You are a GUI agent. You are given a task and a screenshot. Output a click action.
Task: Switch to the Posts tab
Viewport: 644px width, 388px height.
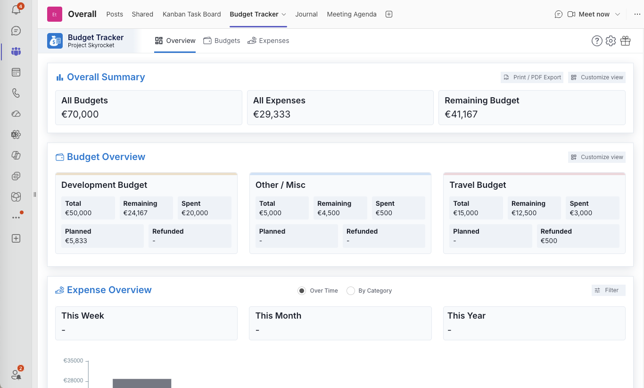coord(115,14)
